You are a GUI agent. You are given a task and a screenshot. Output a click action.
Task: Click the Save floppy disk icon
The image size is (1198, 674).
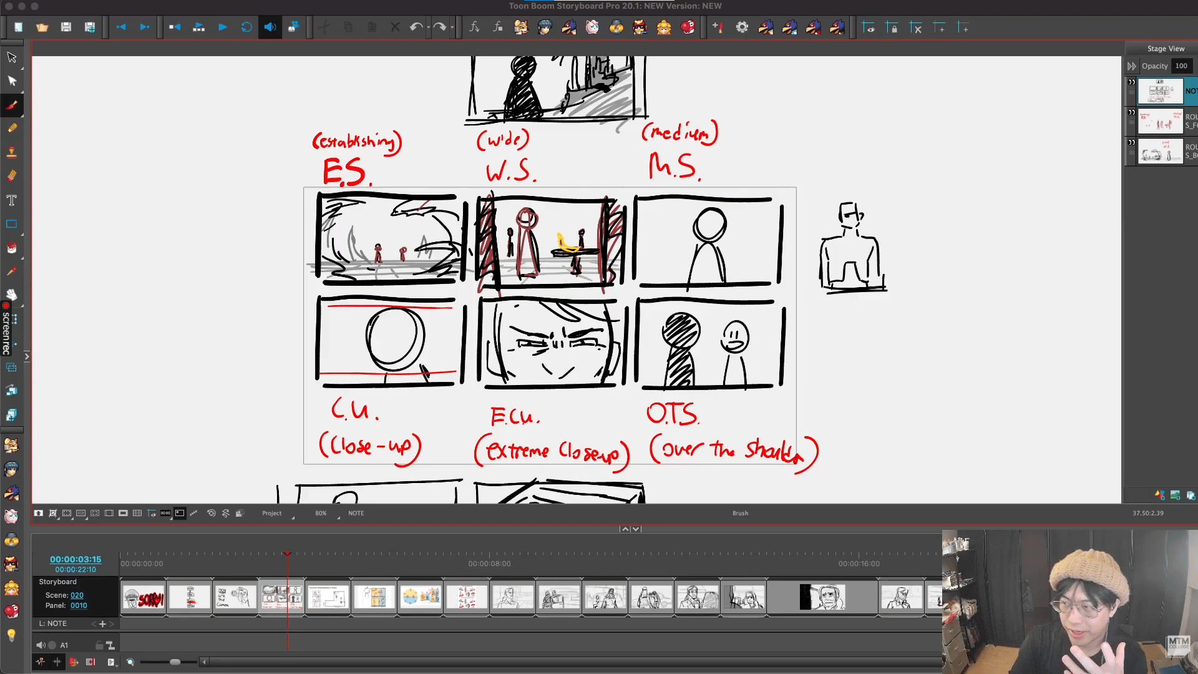pos(66,27)
